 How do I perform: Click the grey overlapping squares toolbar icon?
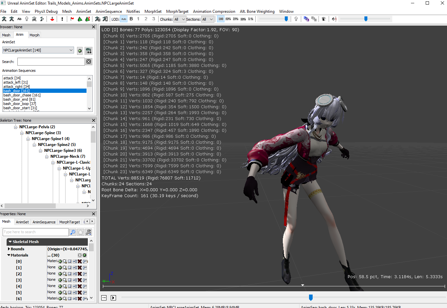(x=314, y=19)
